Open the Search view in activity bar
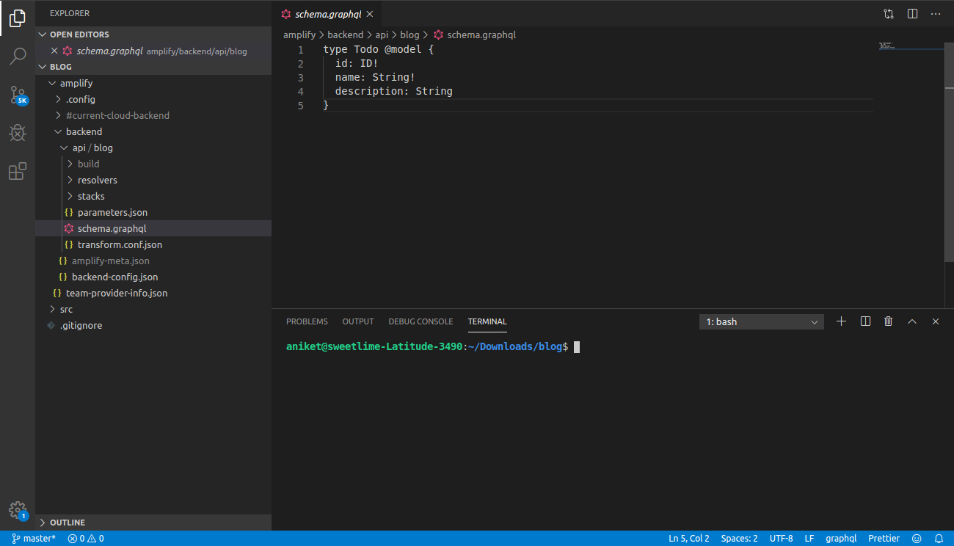The height and width of the screenshot is (546, 954). [18, 57]
